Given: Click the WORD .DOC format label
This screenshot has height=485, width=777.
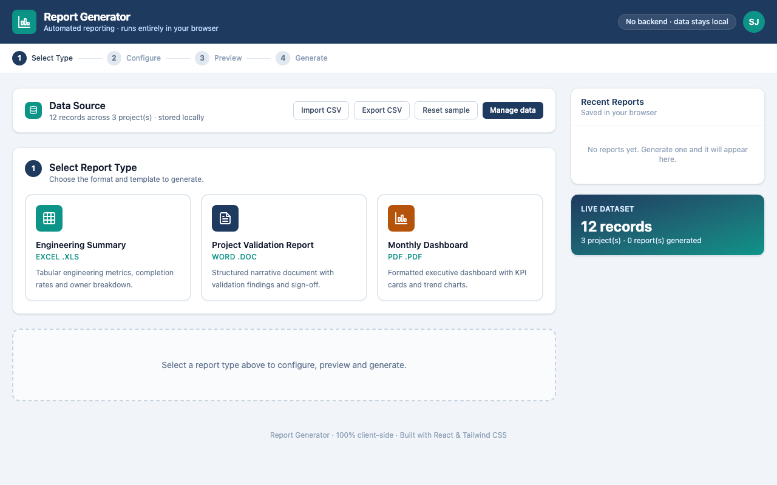Looking at the screenshot, I should point(234,257).
